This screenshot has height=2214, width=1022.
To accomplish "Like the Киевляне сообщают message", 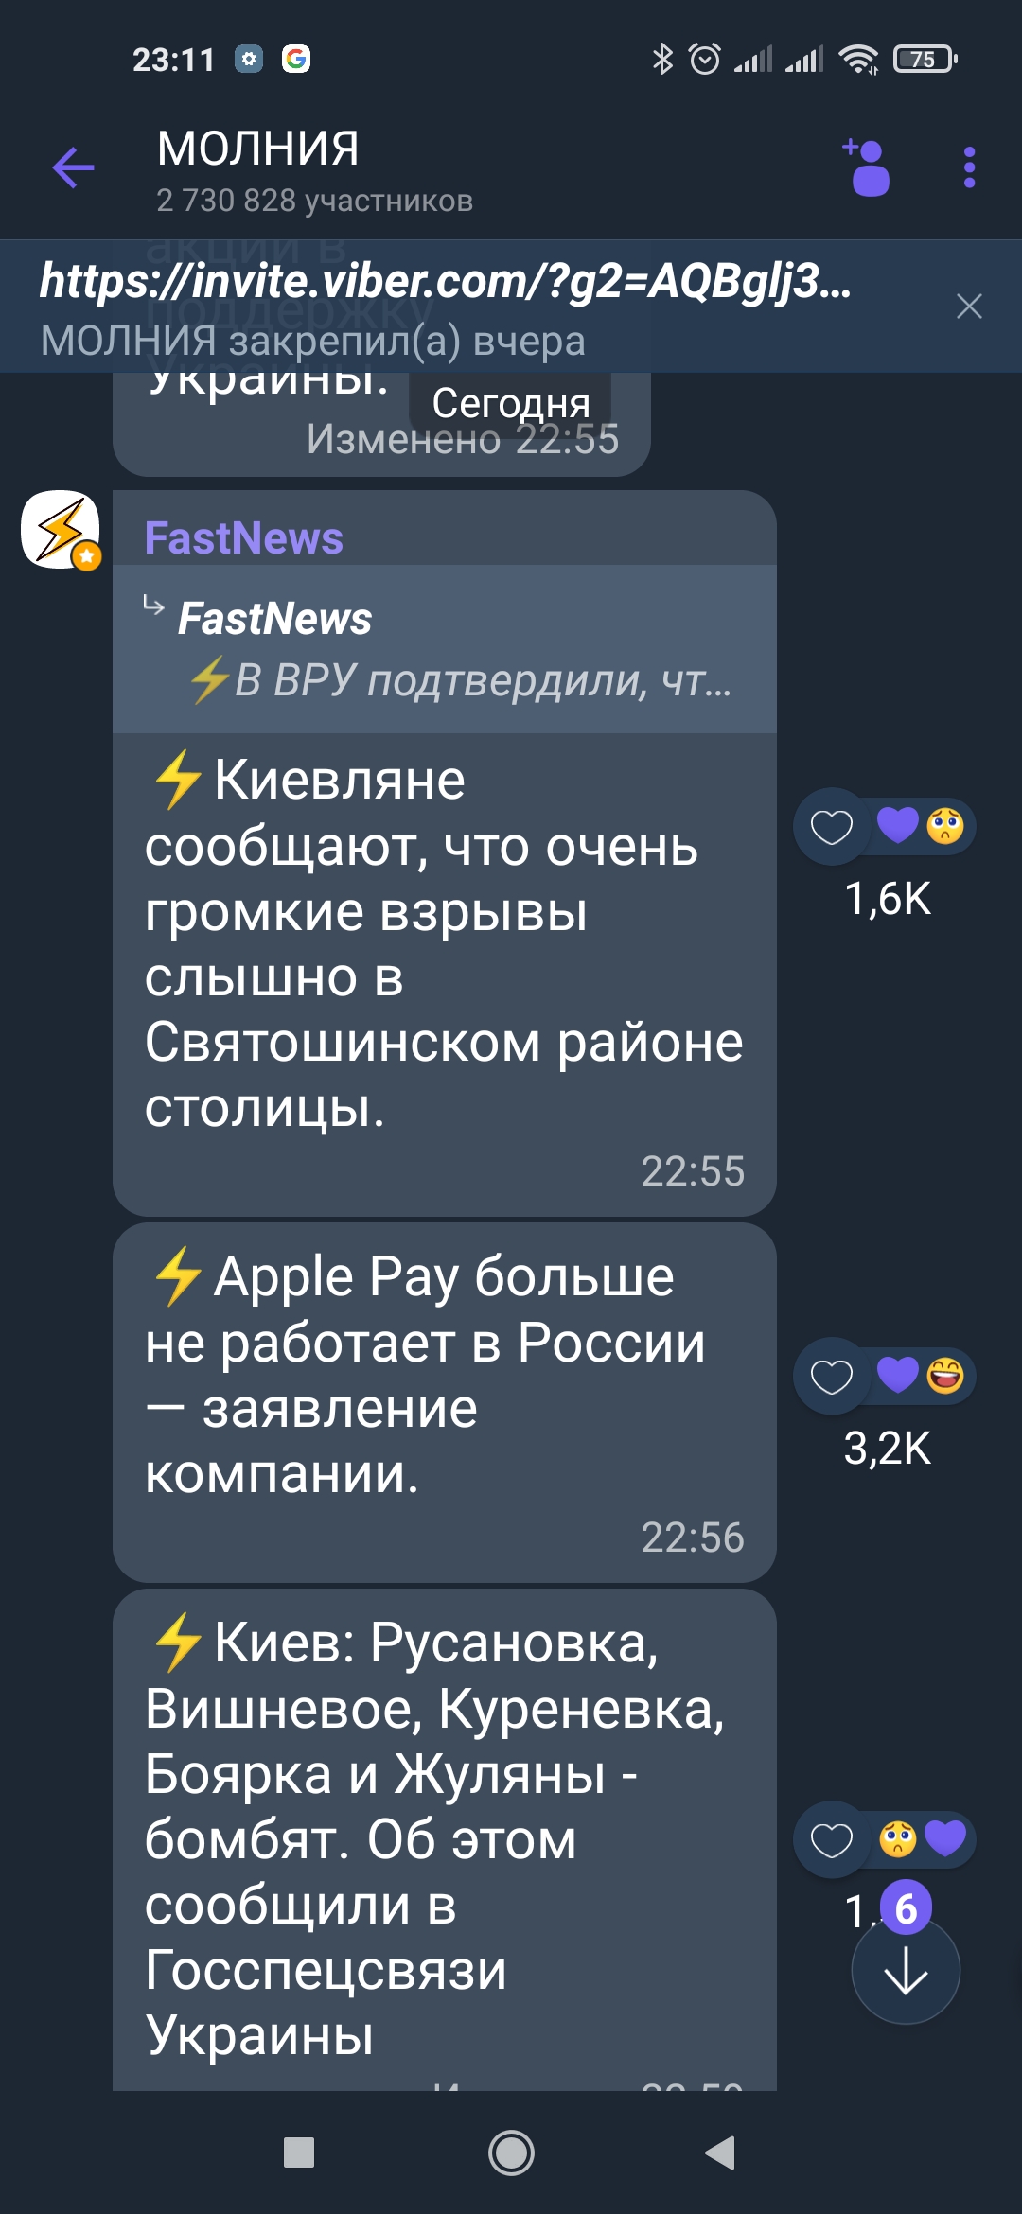I will click(832, 826).
